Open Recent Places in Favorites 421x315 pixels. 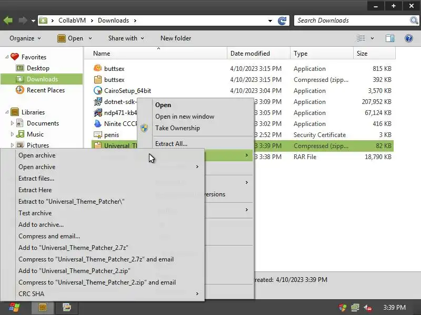(46, 90)
